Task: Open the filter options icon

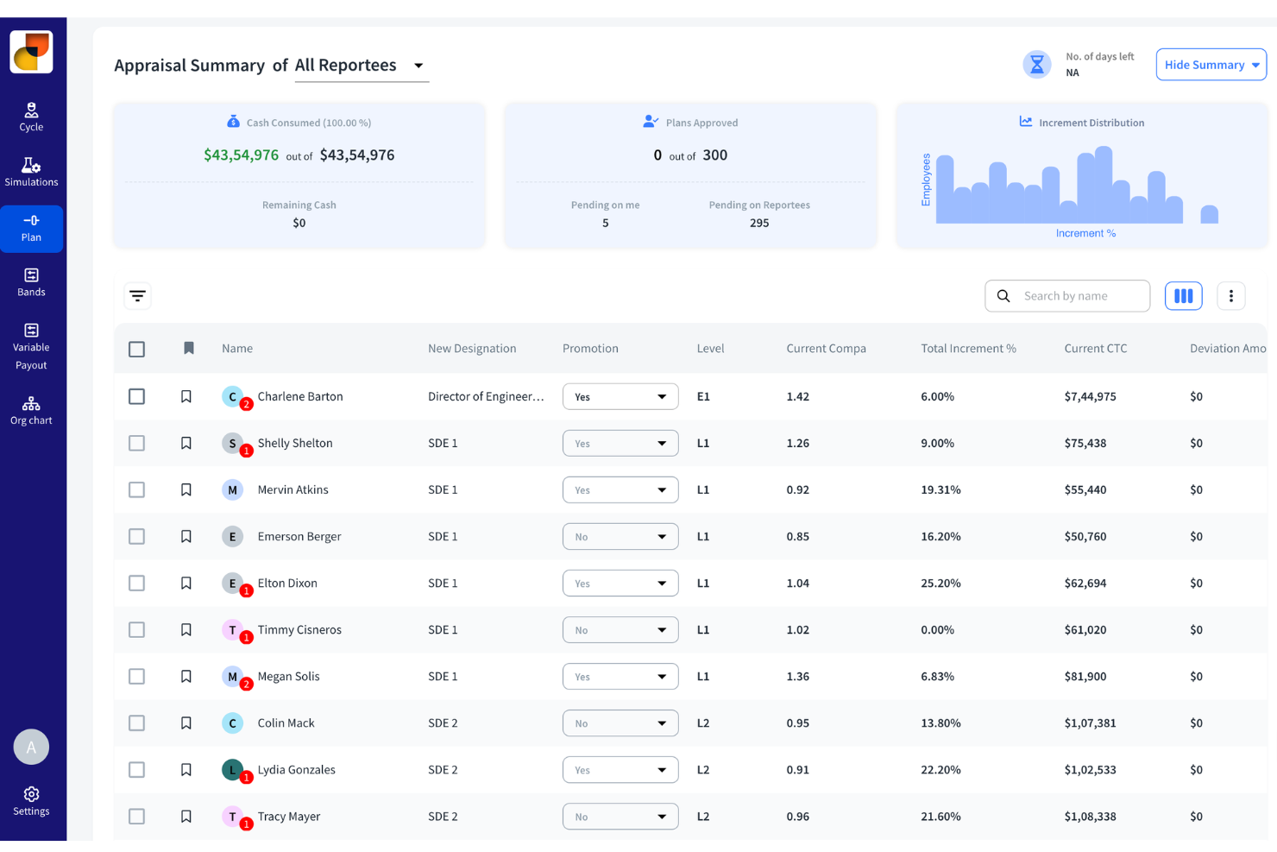Action: (x=137, y=296)
